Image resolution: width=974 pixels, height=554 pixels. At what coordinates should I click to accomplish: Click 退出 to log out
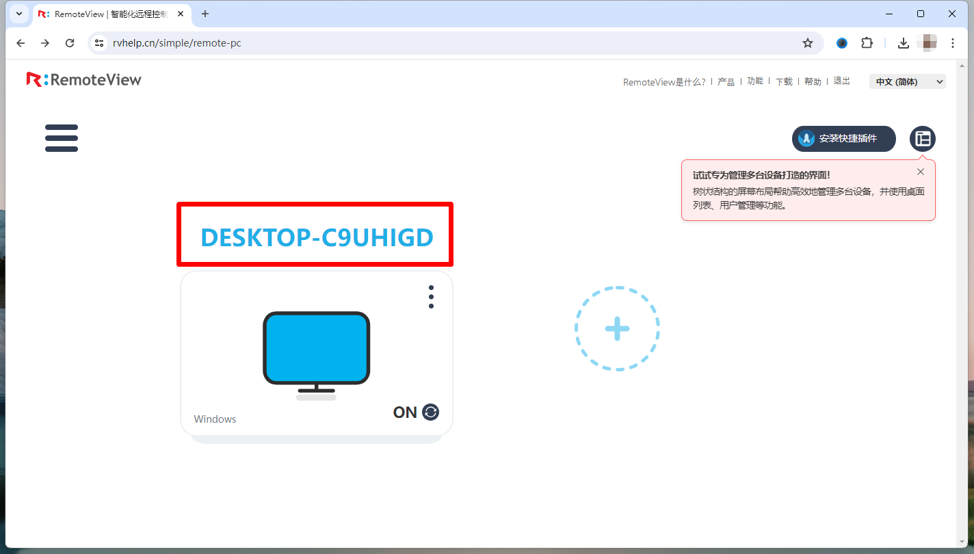(841, 81)
